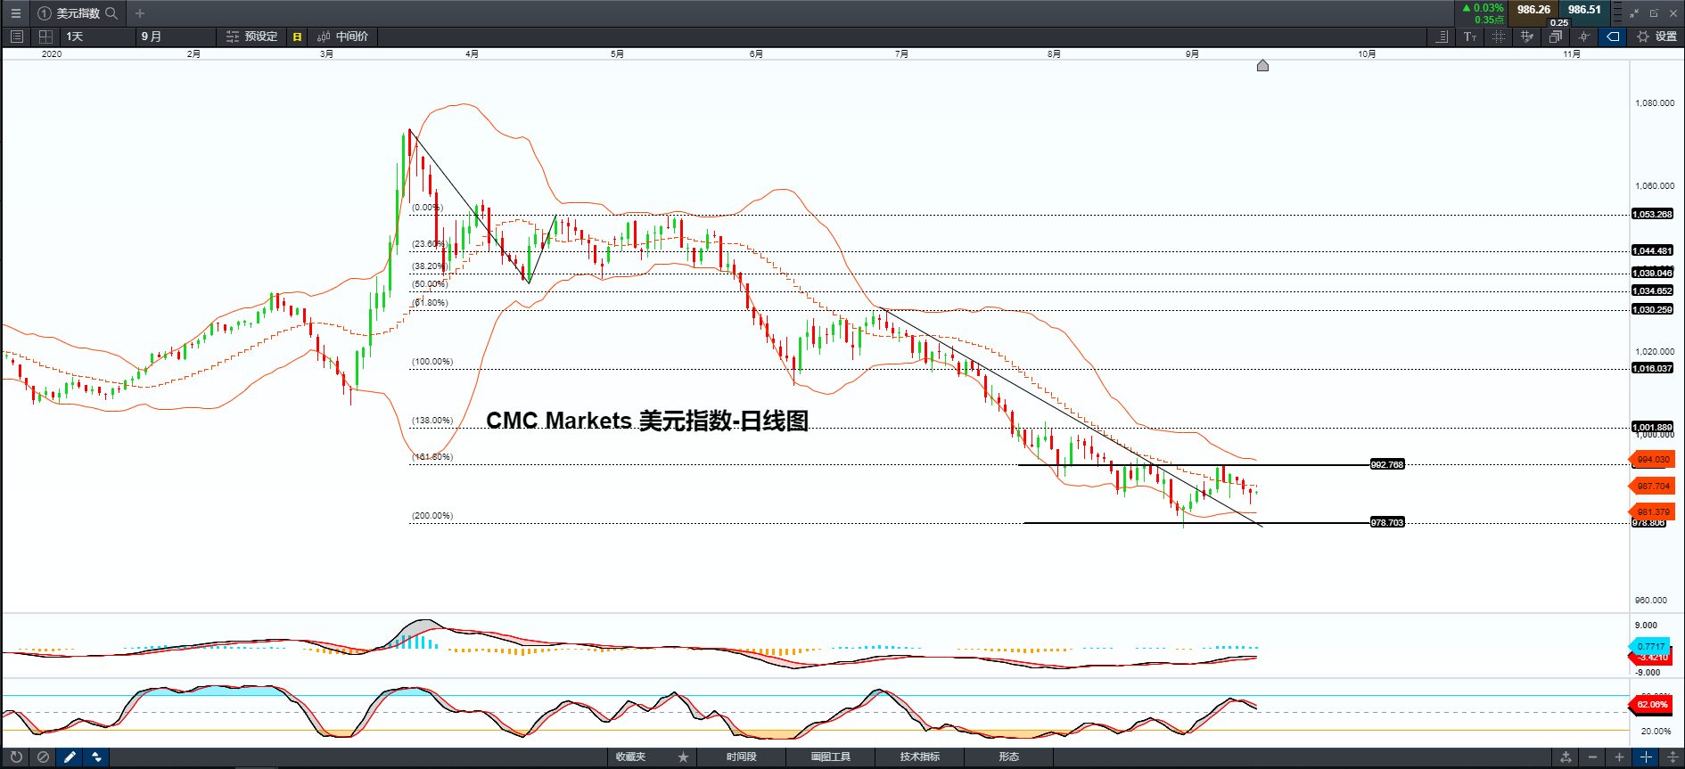Click the sell price 986.26
The height and width of the screenshot is (769, 1685).
tap(1533, 10)
